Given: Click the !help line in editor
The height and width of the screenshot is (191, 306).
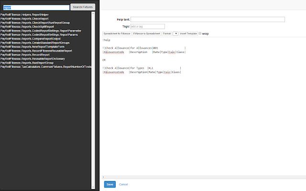Looking at the screenshot, I should pyautogui.click(x=106, y=40).
